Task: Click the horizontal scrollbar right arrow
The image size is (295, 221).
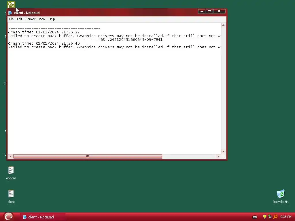Action: [218, 156]
